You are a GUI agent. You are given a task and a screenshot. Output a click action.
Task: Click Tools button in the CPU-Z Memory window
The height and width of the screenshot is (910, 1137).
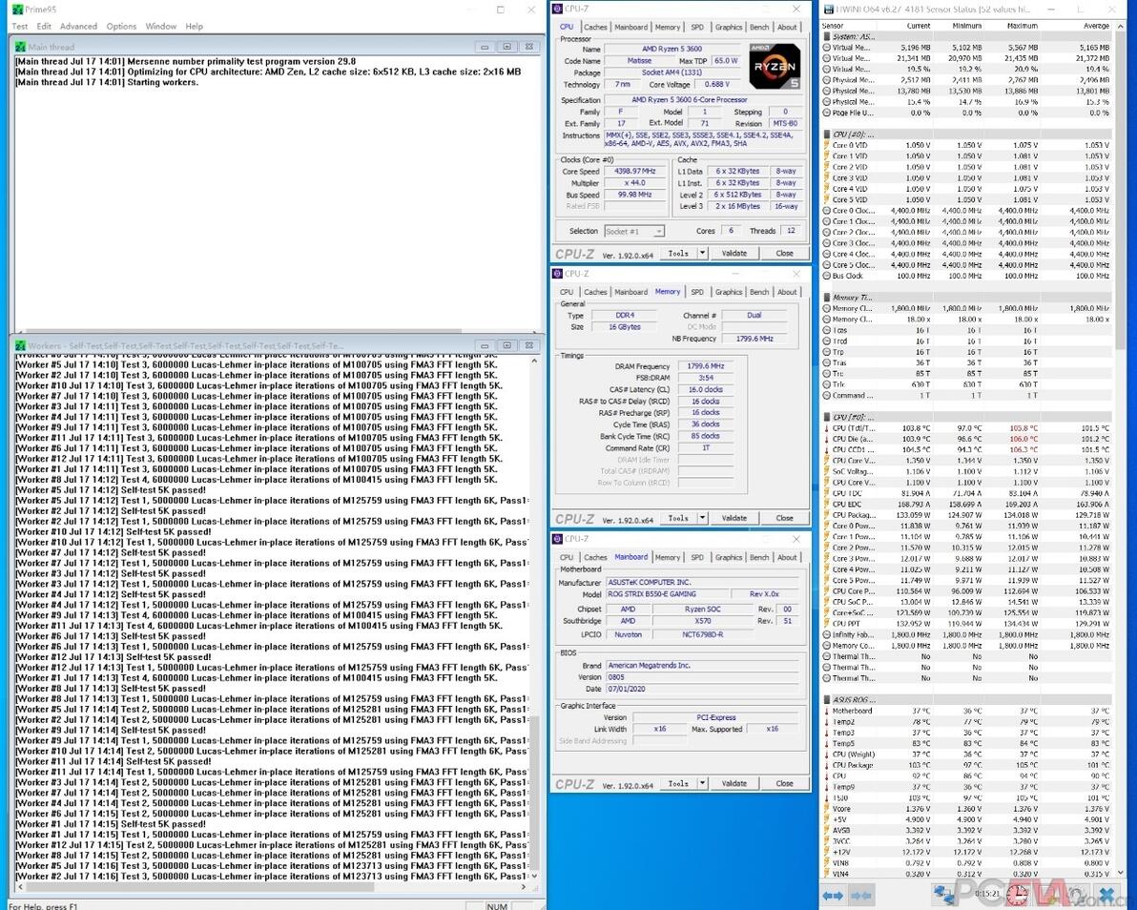click(x=678, y=518)
